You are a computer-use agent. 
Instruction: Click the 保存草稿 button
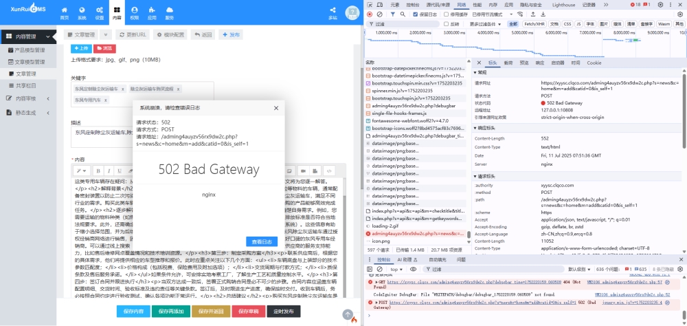click(x=249, y=311)
